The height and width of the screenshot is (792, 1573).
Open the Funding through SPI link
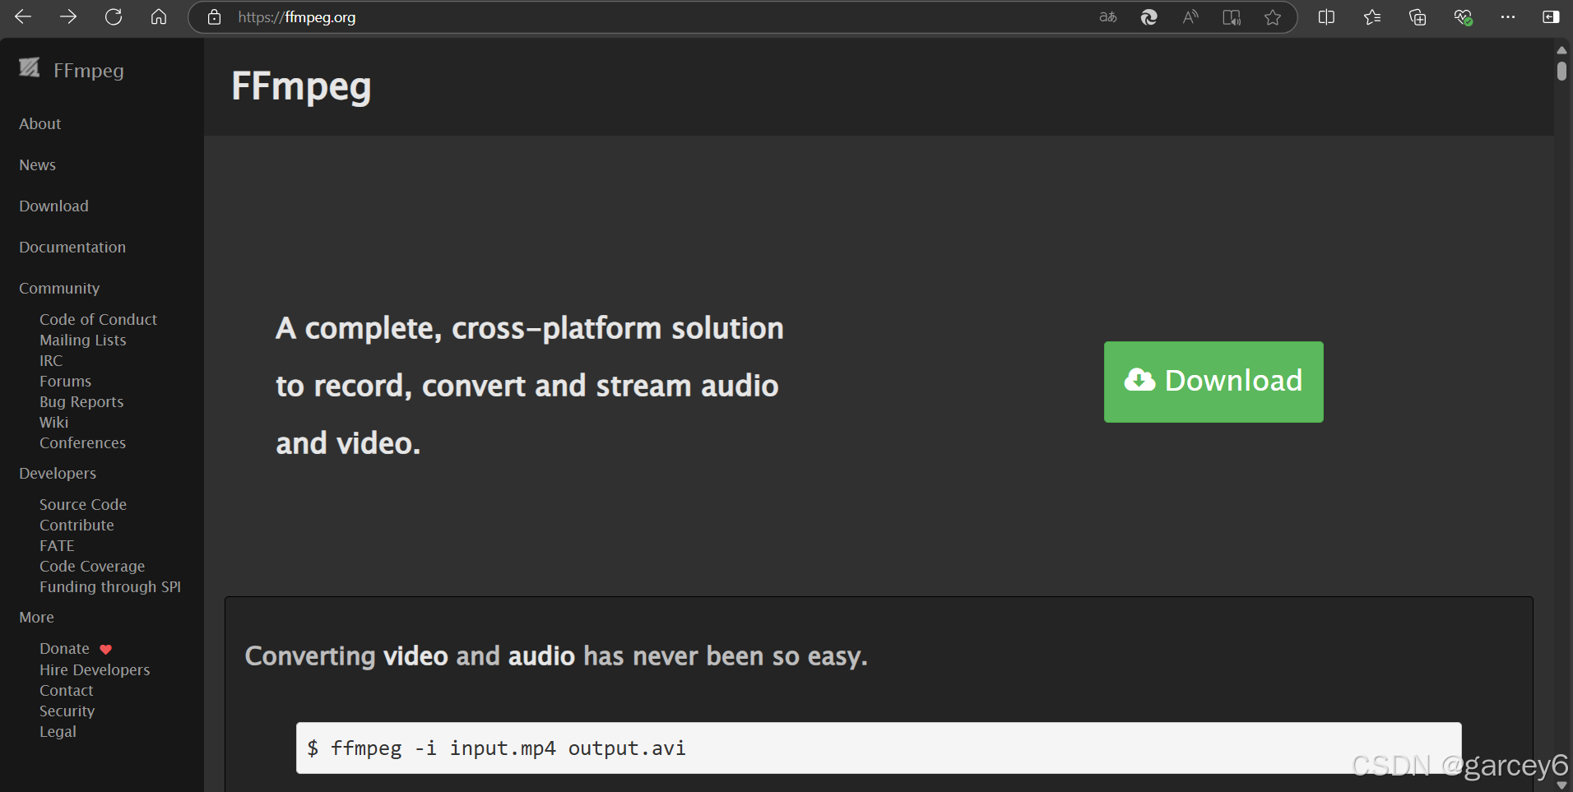[x=110, y=586]
